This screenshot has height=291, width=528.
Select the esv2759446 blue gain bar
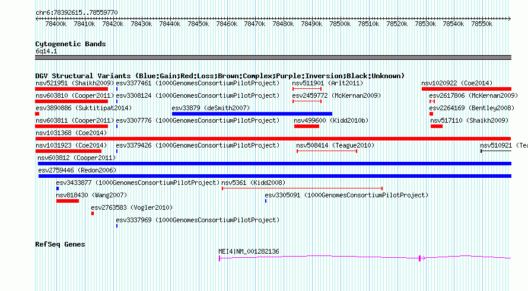pyautogui.click(x=275, y=176)
